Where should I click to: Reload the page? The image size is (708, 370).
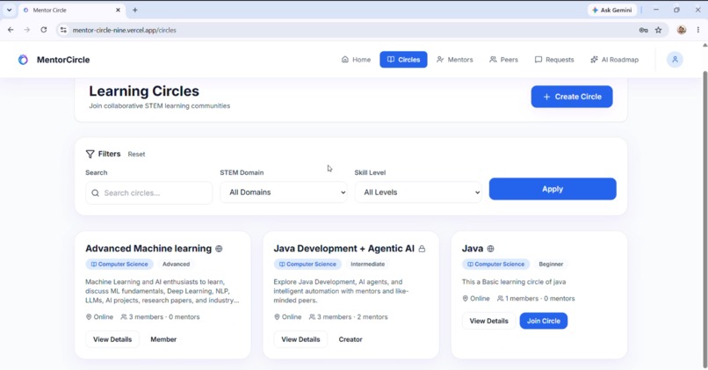[x=43, y=30]
